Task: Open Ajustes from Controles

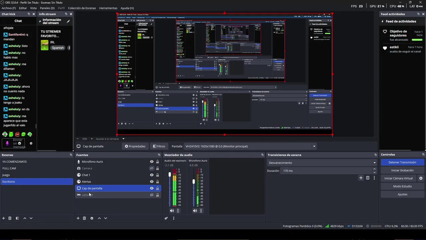Action: (402, 194)
